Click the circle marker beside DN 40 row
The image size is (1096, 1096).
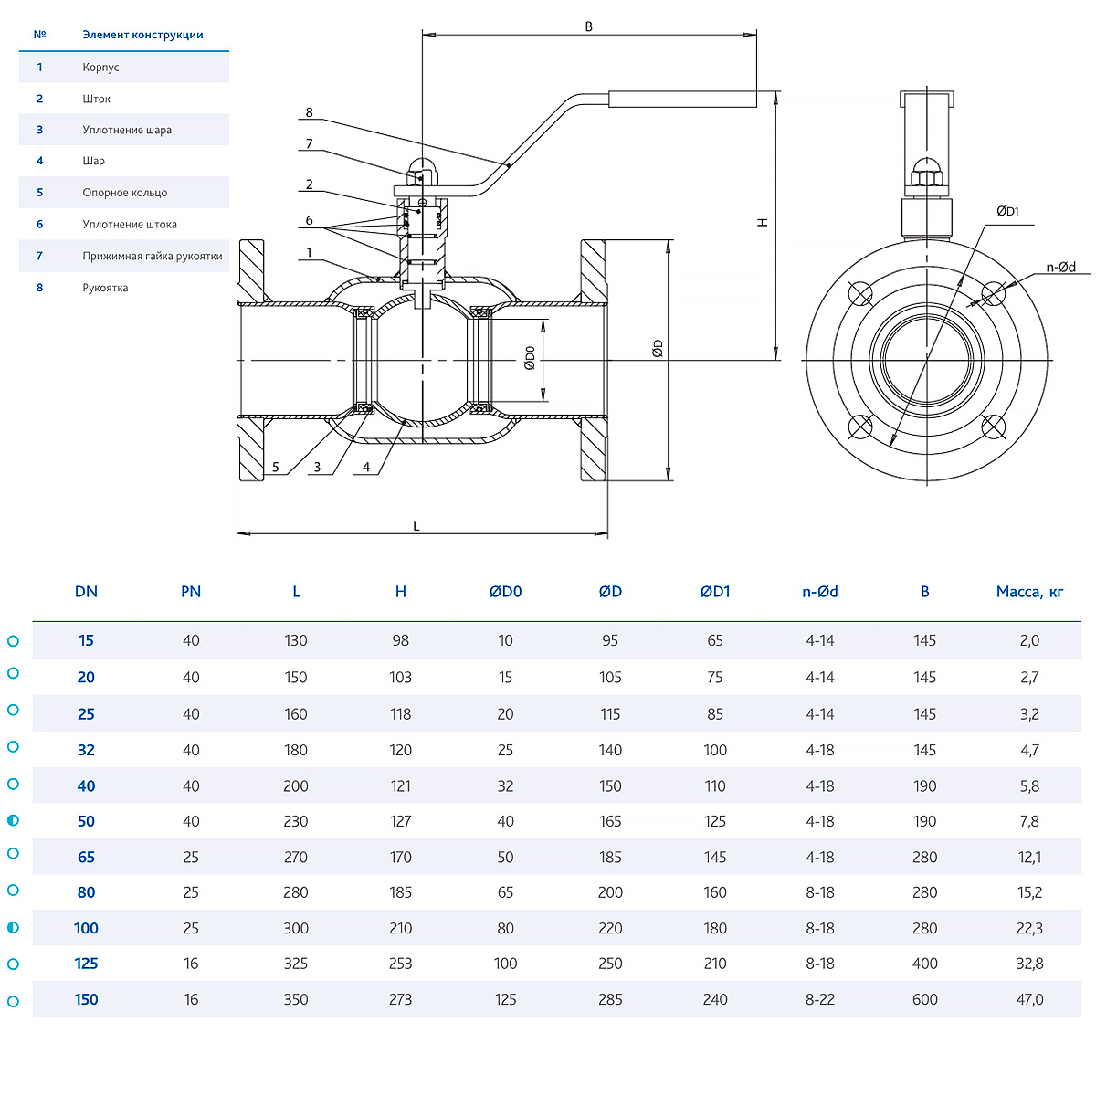tap(13, 784)
